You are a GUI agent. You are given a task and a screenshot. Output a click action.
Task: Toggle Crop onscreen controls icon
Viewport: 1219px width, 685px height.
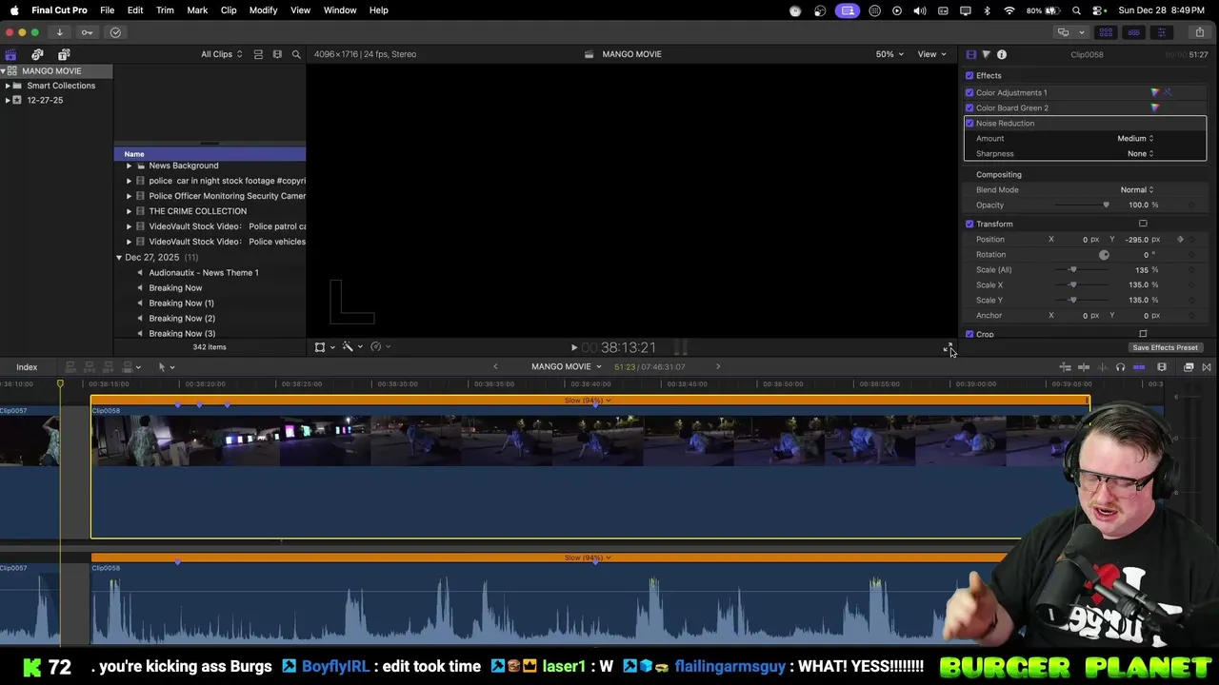click(1143, 334)
